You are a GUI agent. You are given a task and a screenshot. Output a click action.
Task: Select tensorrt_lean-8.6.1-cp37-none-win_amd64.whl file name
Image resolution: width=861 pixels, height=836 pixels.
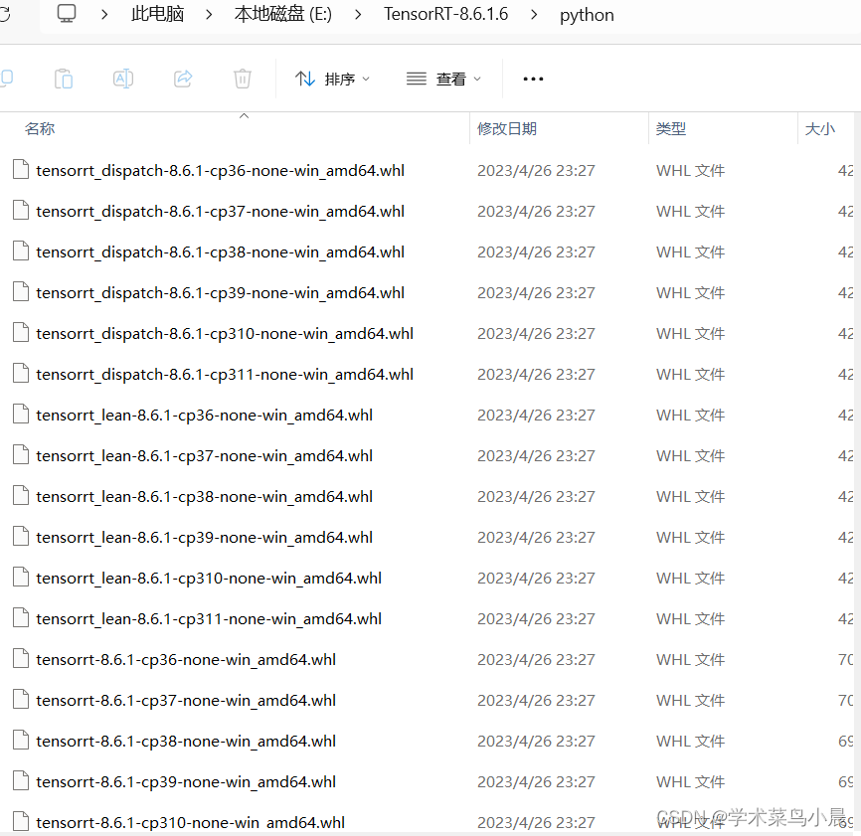[x=204, y=455]
